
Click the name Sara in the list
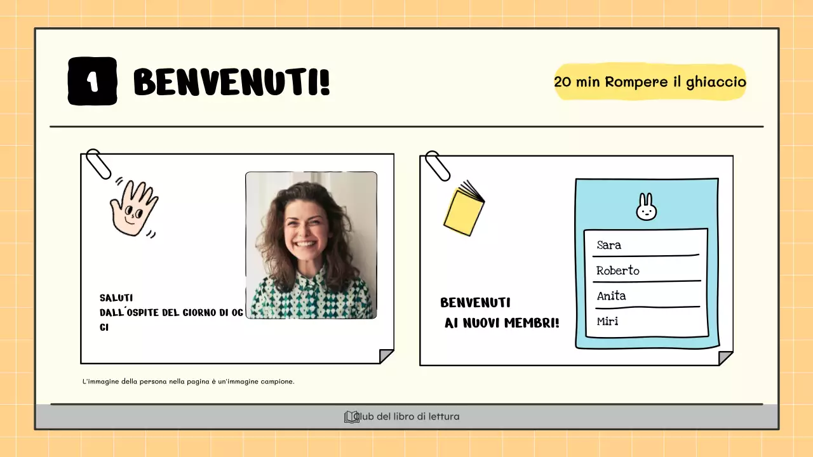point(609,245)
